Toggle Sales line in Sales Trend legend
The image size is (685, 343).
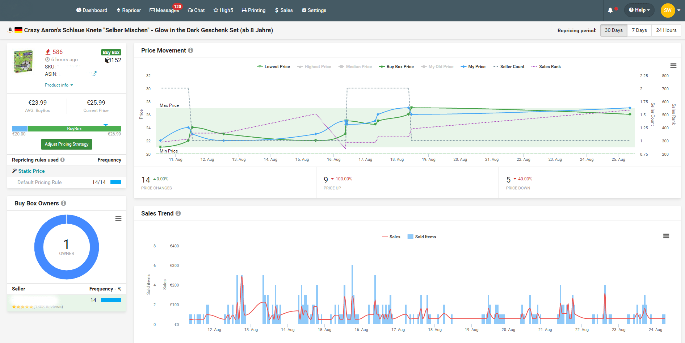pos(391,237)
